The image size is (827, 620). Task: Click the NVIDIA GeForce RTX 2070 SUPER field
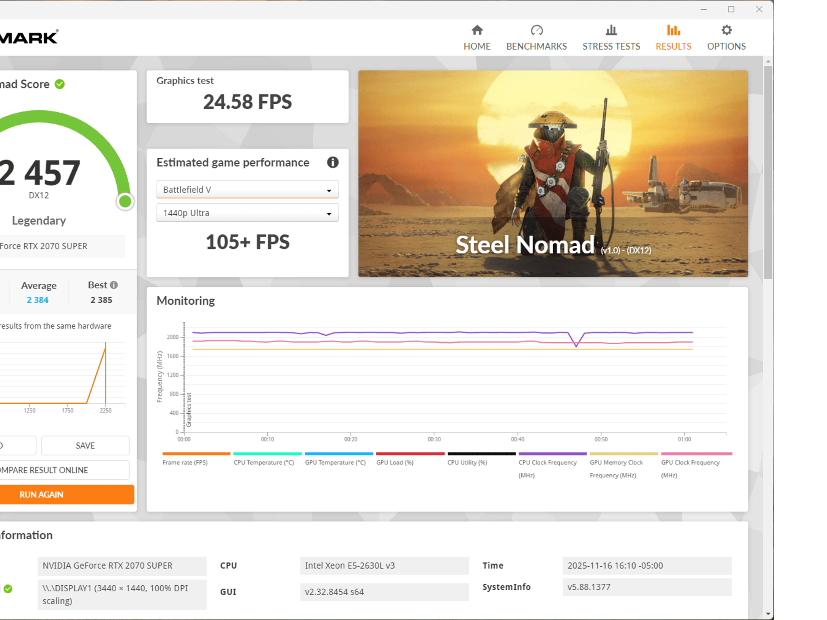(122, 566)
